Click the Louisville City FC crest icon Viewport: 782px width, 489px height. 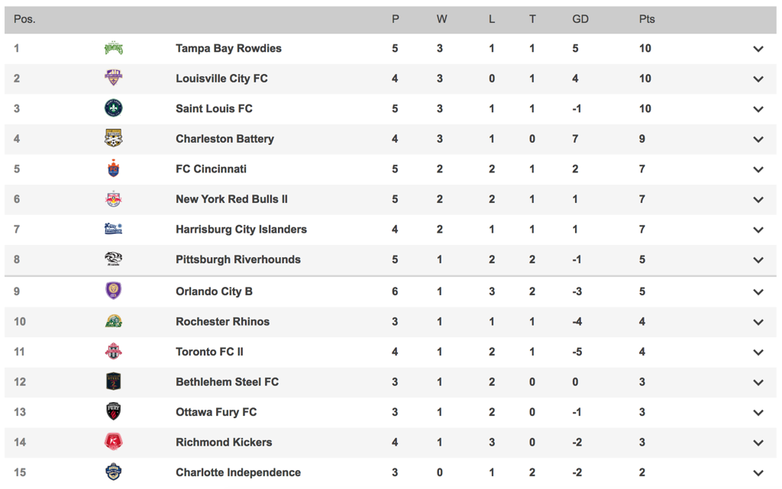click(x=113, y=78)
